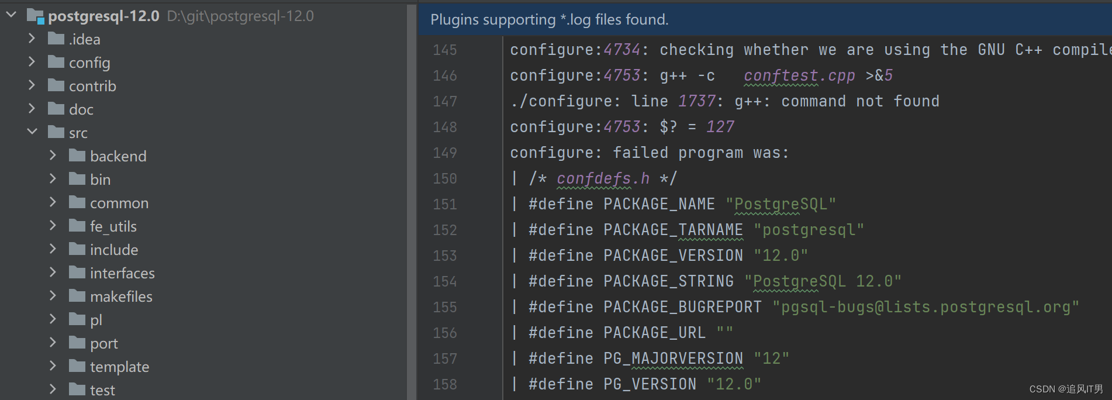This screenshot has width=1112, height=400.
Task: Click the interfaces folder icon
Action: point(77,273)
